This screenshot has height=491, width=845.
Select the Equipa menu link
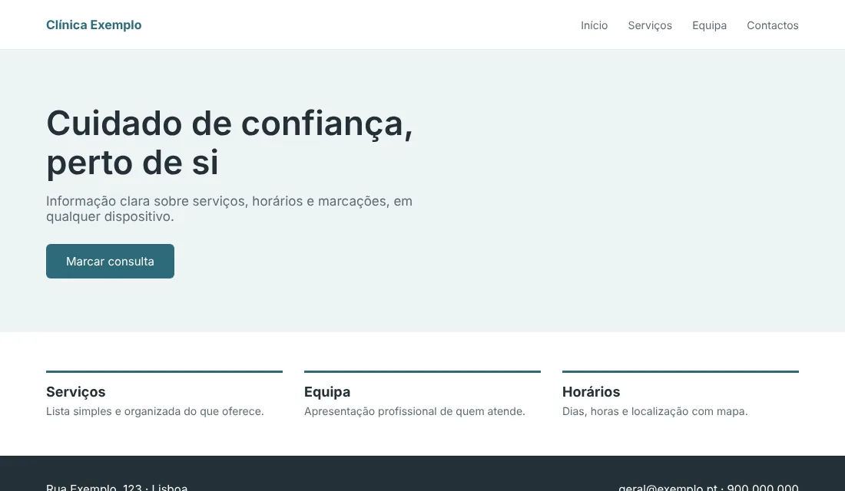709,25
